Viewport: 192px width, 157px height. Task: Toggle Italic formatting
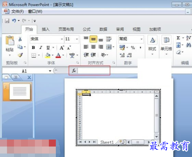[41, 47]
